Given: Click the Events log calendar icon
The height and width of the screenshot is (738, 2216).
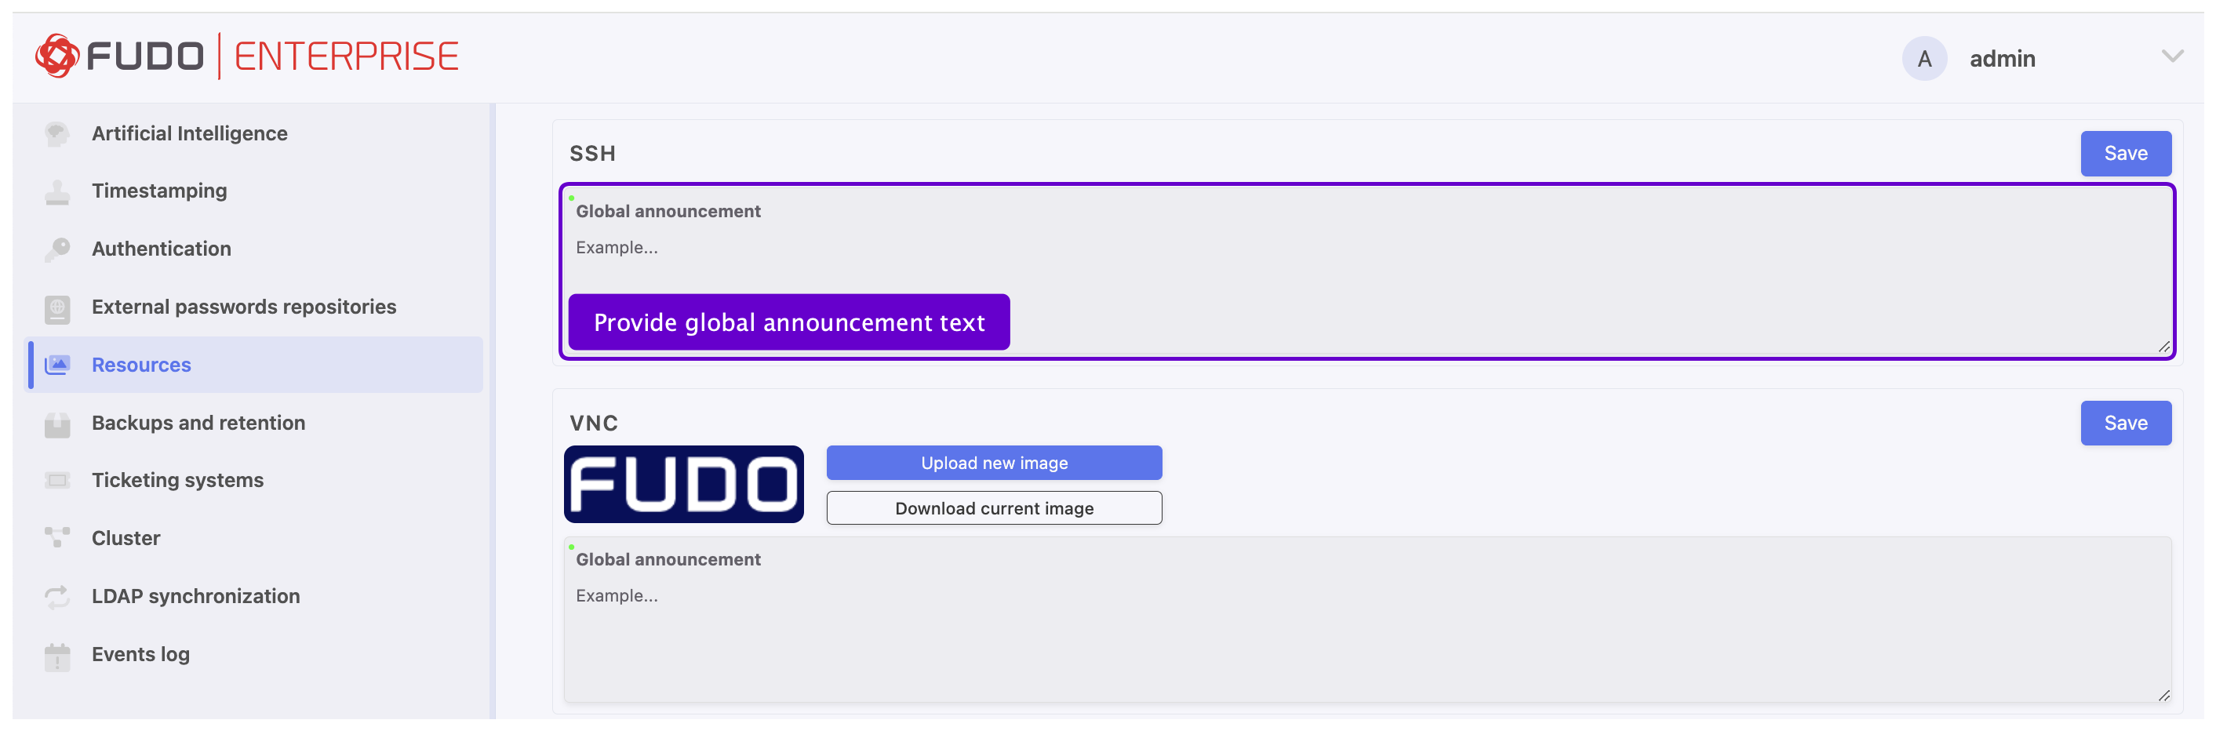Looking at the screenshot, I should pos(56,656).
